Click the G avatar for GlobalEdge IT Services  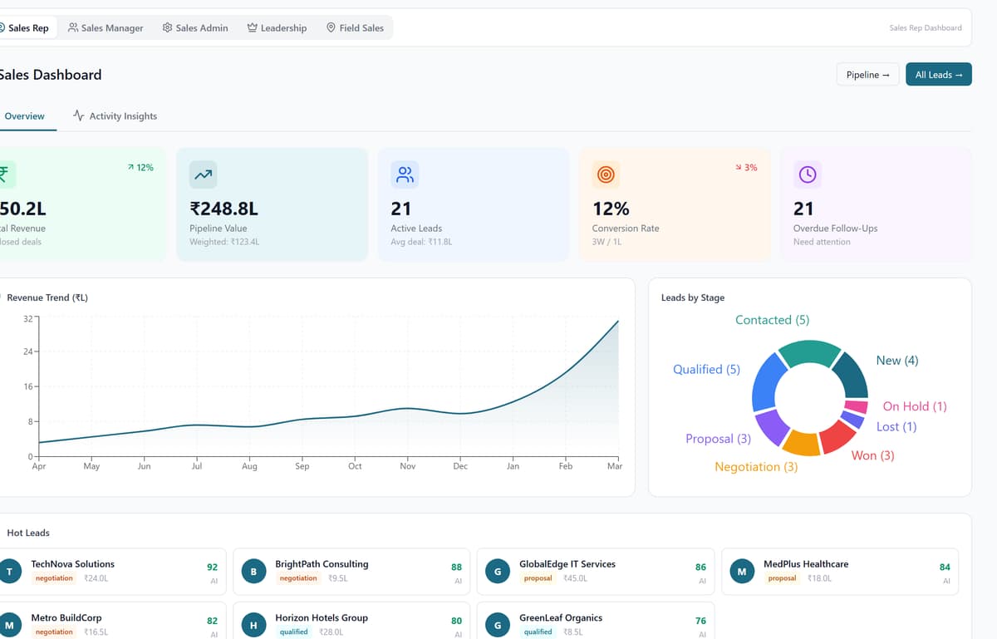click(498, 572)
